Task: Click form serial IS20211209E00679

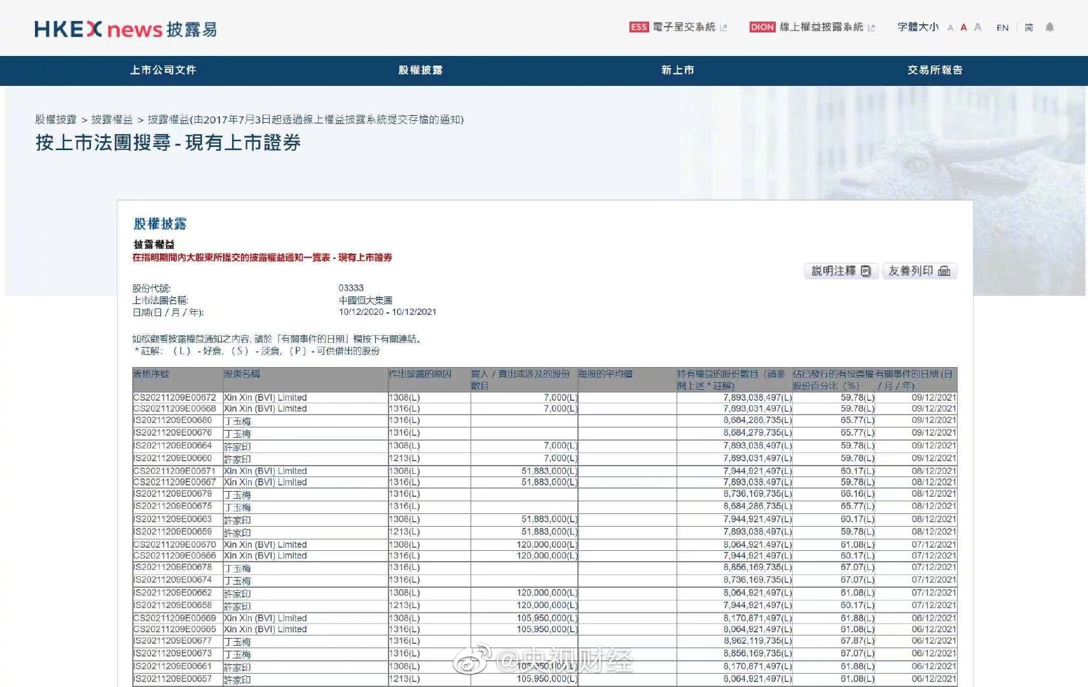Action: click(x=172, y=494)
